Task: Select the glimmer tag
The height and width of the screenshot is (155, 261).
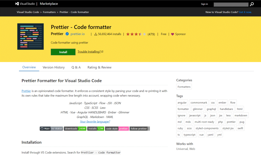Action: pyautogui.click(x=198, y=109)
